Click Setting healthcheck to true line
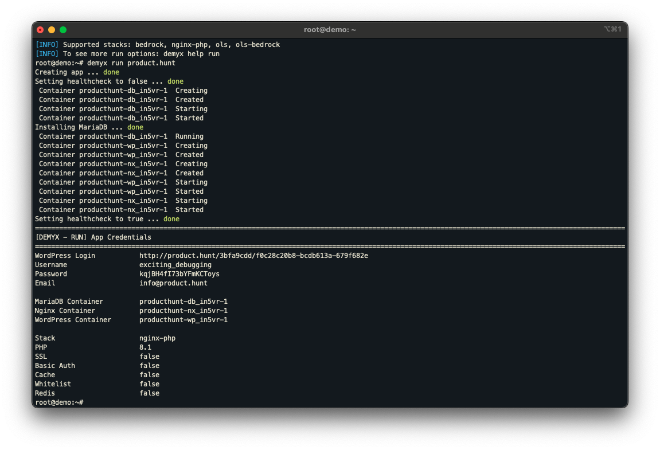The width and height of the screenshot is (660, 450). [x=107, y=219]
